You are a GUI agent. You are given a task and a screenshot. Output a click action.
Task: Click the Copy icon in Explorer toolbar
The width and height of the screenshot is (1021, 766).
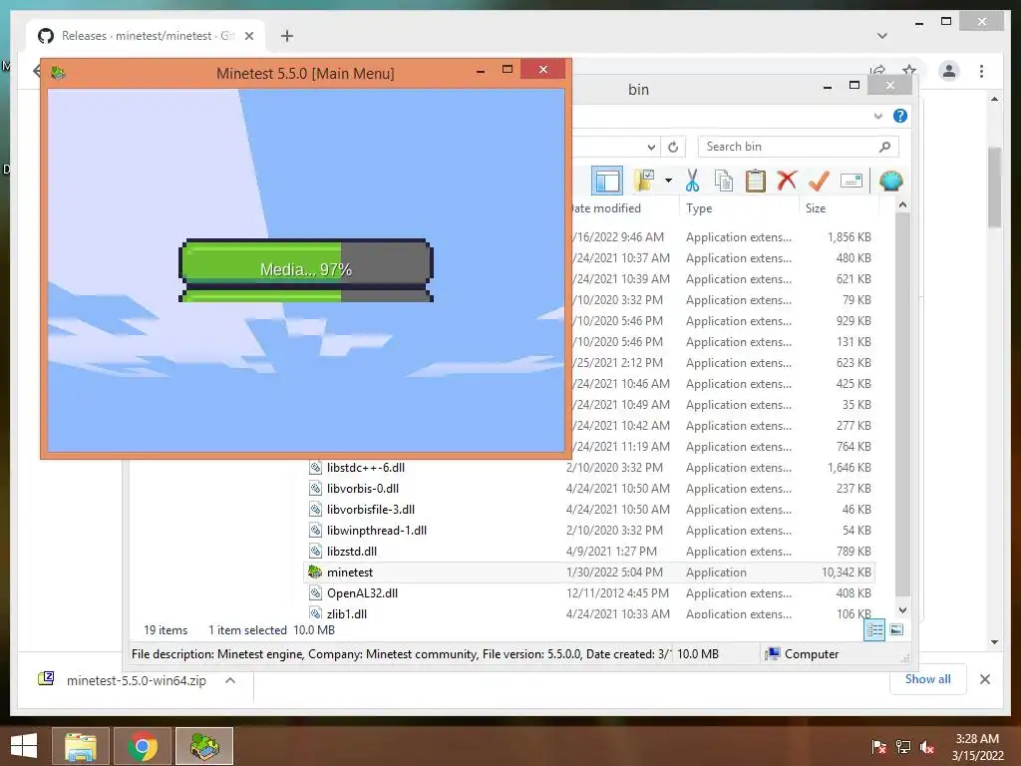click(724, 181)
